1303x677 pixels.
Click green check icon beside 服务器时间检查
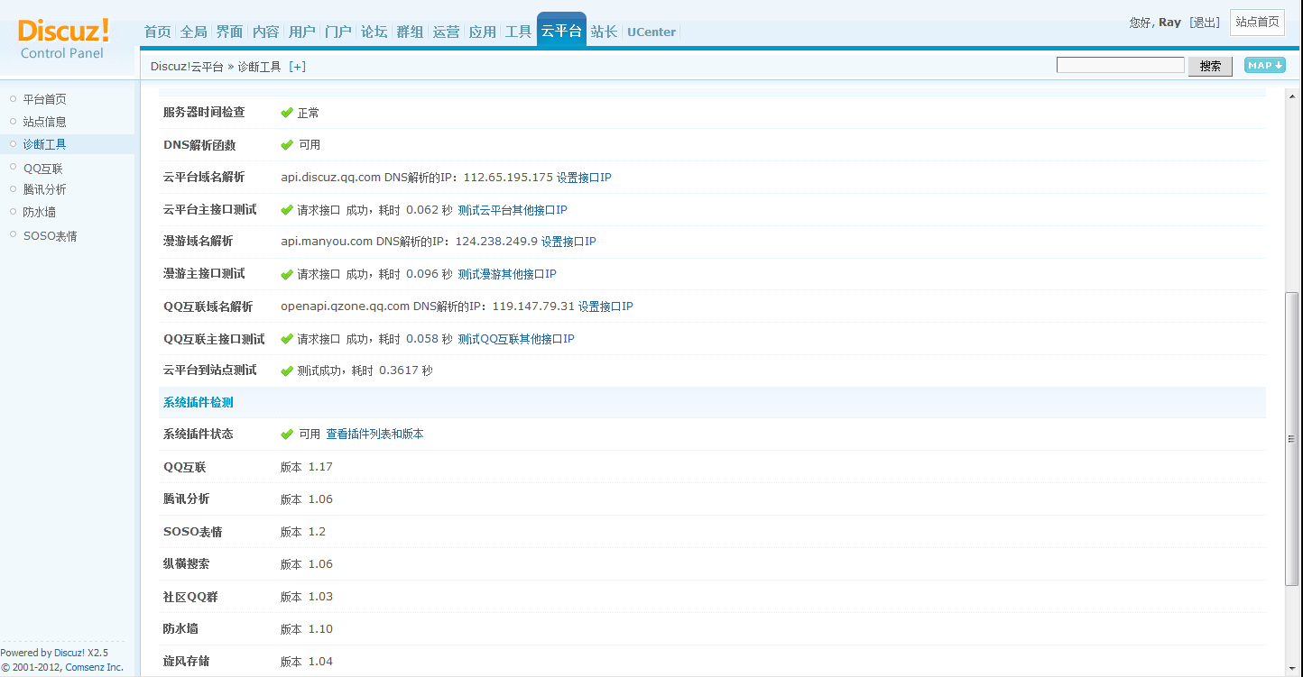point(287,113)
